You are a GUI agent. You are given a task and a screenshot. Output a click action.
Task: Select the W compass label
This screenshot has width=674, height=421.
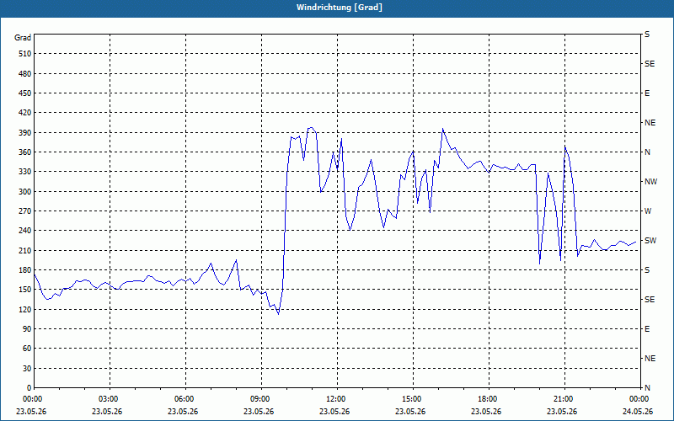[x=648, y=211]
